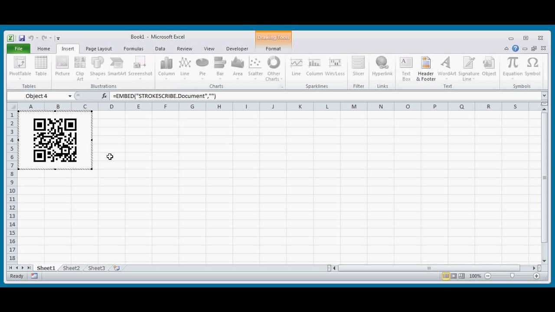555x312 pixels.
Task: Add a Signature Line
Action: (469, 68)
